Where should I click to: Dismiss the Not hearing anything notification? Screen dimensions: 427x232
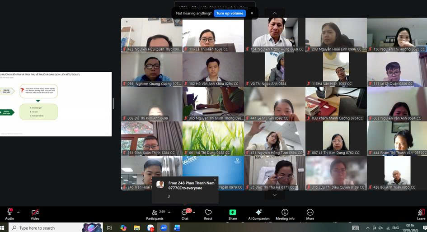click(252, 14)
